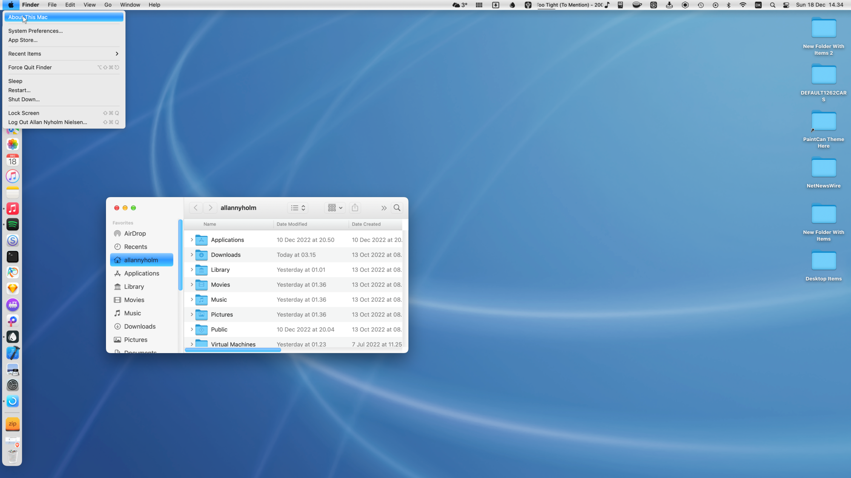Click the Wi-Fi icon in menu bar
The image size is (851, 478).
tap(743, 5)
